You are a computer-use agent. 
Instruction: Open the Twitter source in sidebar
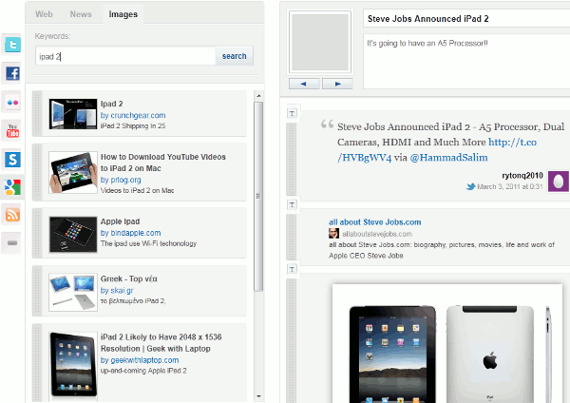click(x=13, y=46)
